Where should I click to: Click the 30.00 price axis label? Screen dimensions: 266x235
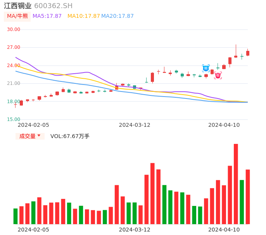14,29
